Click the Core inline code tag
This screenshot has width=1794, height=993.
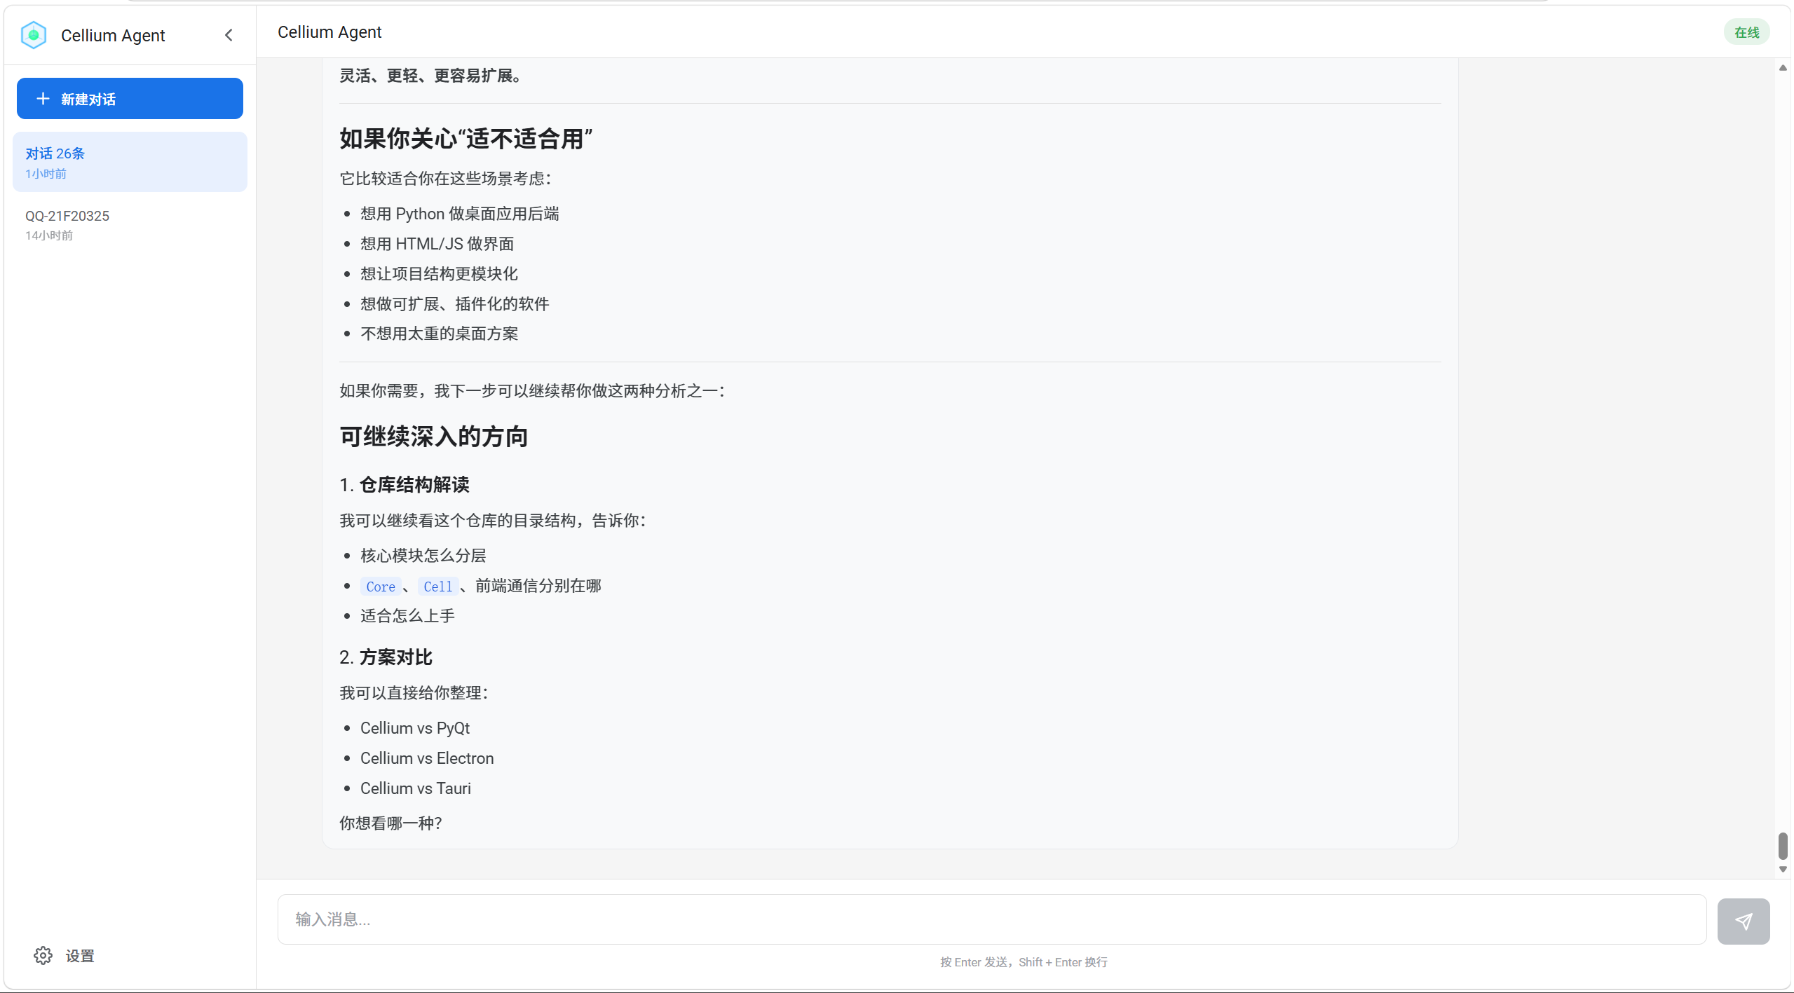click(380, 587)
